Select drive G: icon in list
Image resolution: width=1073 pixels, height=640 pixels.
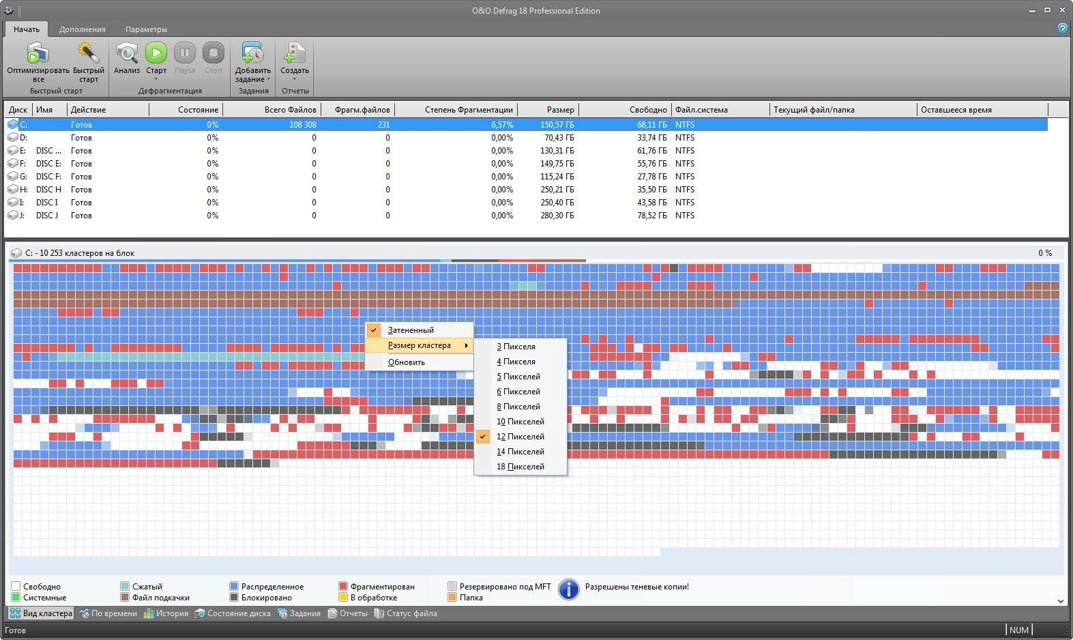pyautogui.click(x=13, y=177)
